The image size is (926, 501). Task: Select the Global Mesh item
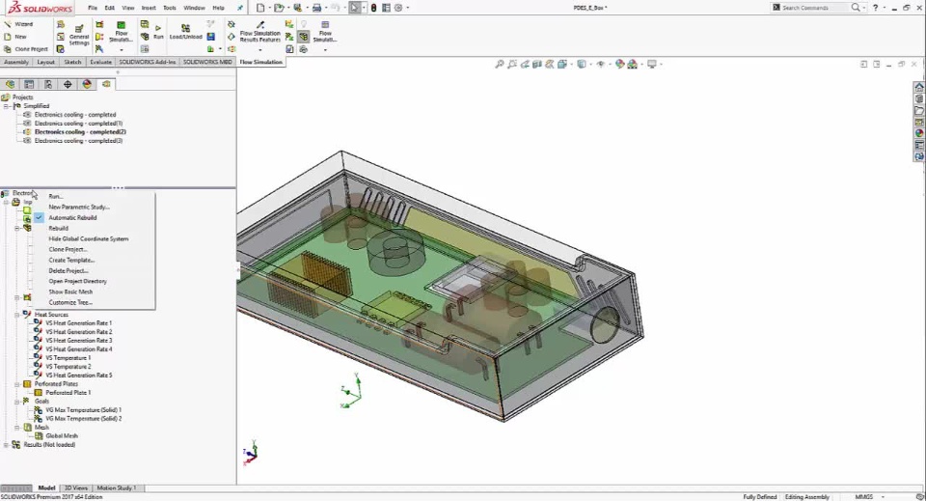(x=62, y=436)
